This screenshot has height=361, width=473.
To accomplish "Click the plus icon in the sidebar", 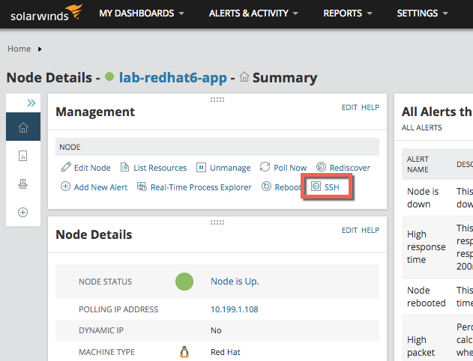I will [23, 212].
